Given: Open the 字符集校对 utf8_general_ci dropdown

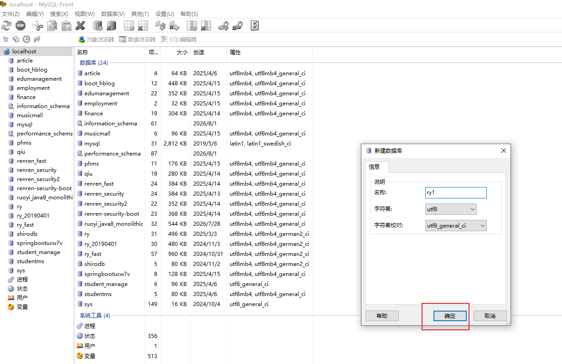Looking at the screenshot, I should (456, 225).
